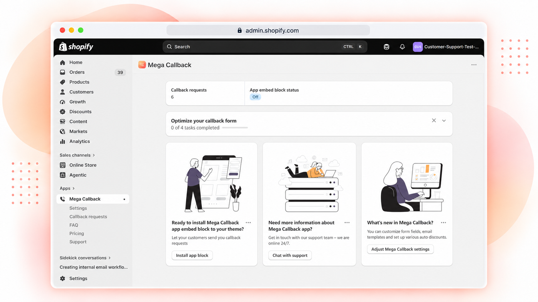Open Creating internal email workflow conversation
The width and height of the screenshot is (538, 302).
coord(94,267)
